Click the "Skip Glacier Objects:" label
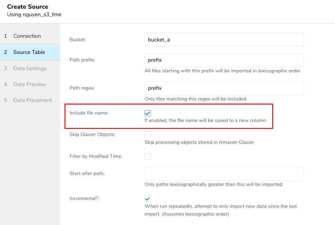 (x=92, y=135)
